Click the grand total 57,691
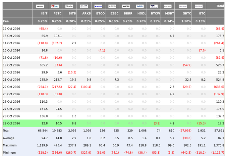Screen dimensions: 228x157 click(219, 130)
